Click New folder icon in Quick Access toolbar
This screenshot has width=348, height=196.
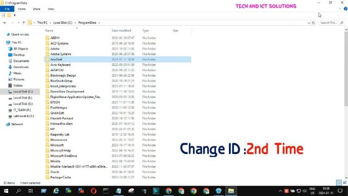click(9, 15)
